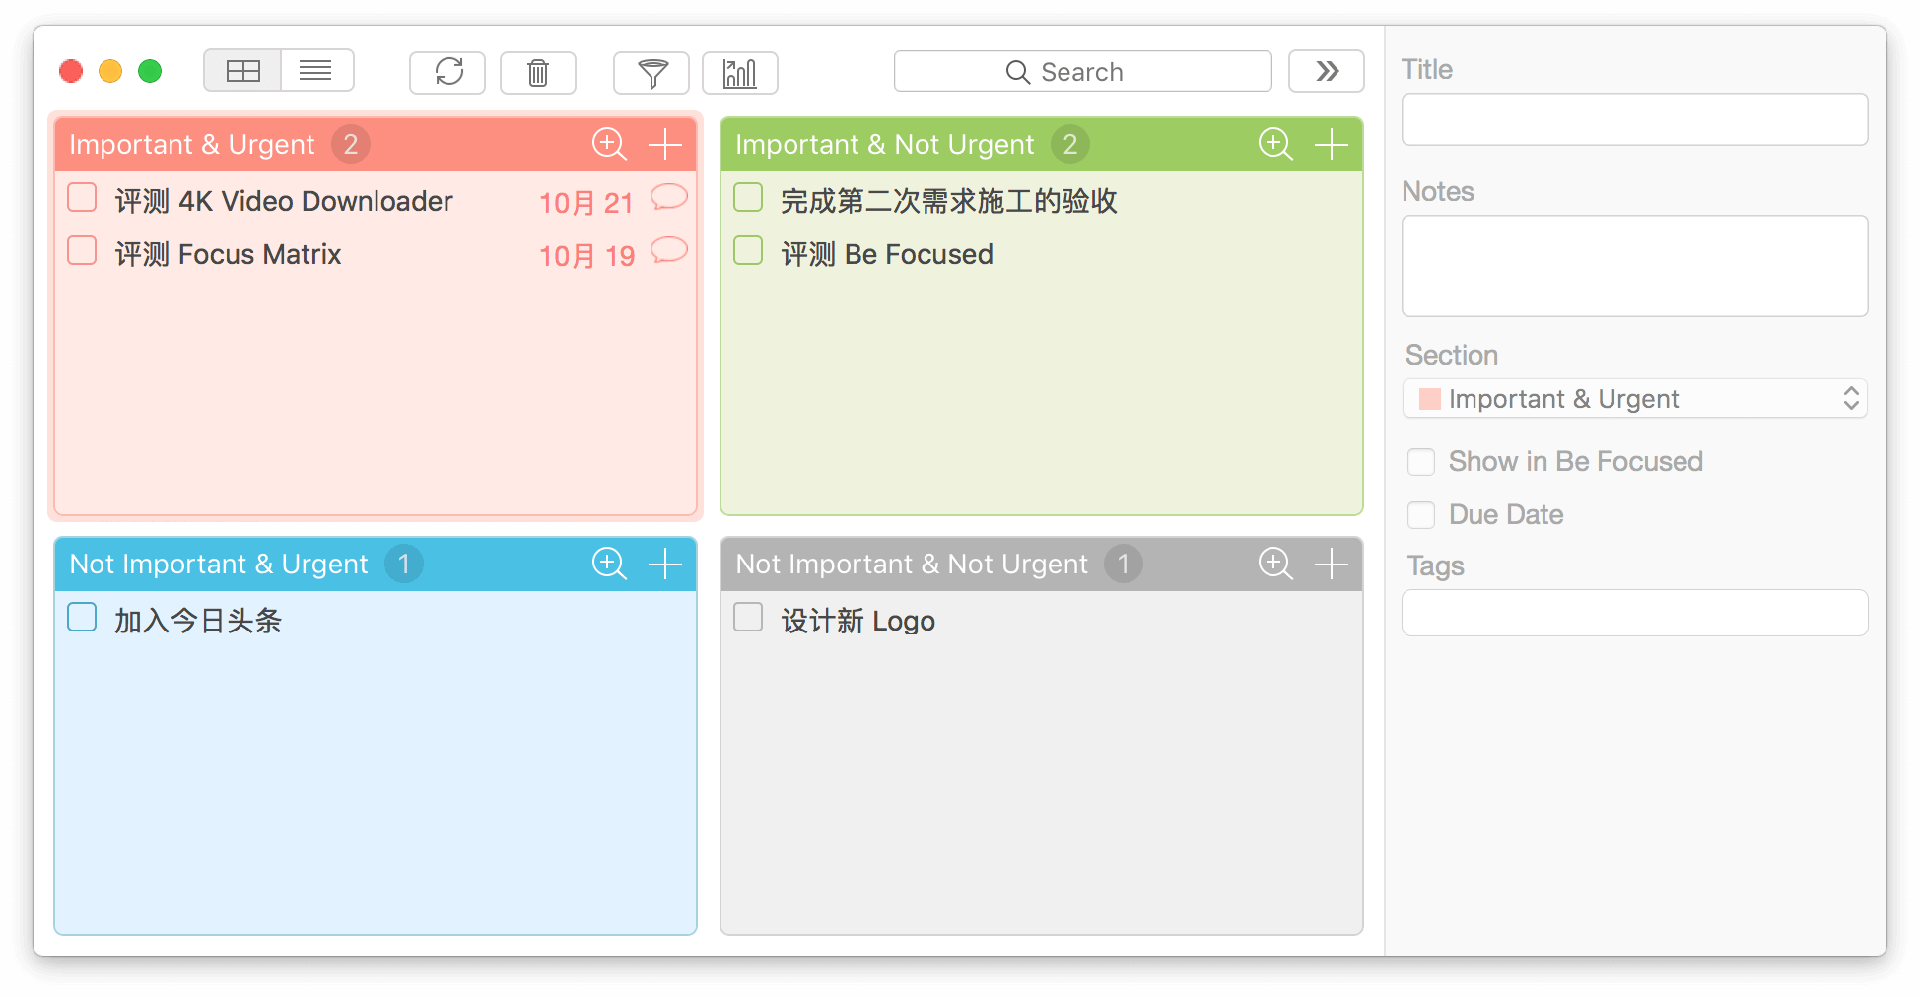Zoom into Not Important & Urgent quadrant

(609, 564)
